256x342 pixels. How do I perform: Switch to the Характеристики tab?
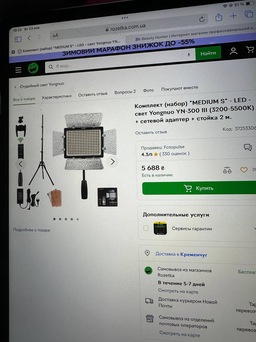coord(57,97)
